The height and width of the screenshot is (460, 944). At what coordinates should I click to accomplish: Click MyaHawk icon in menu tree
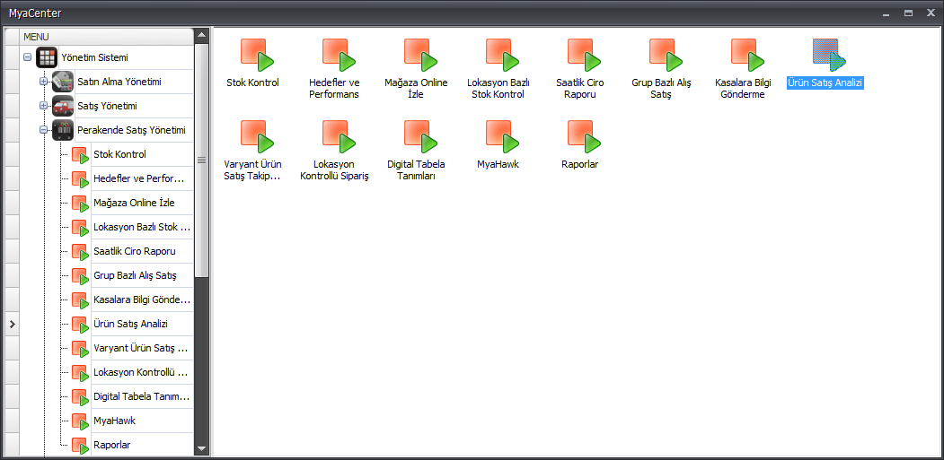(81, 421)
